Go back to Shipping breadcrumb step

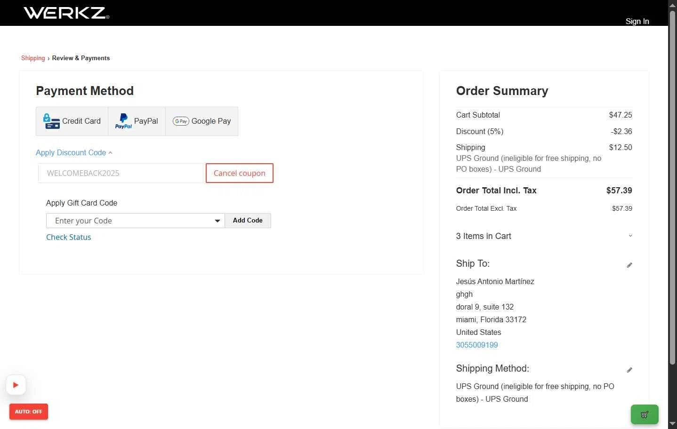click(33, 58)
